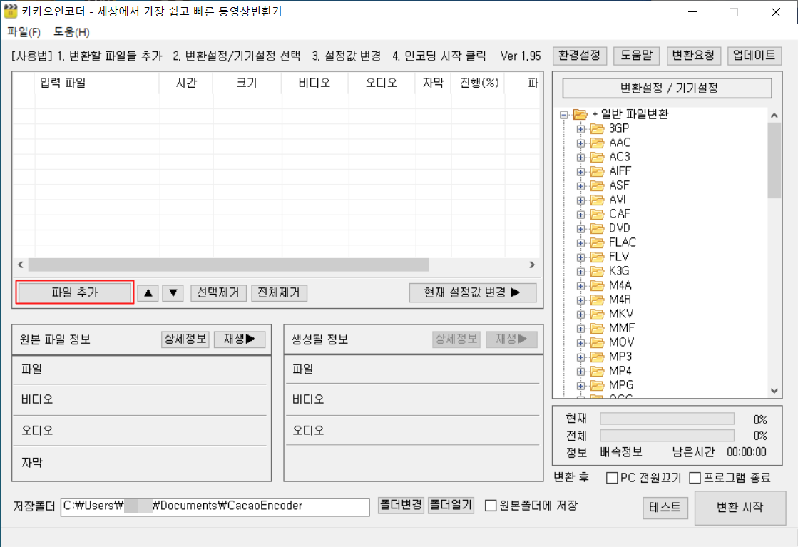Collapse the 일반 파일변환 tree node
The image size is (798, 547).
click(x=564, y=115)
